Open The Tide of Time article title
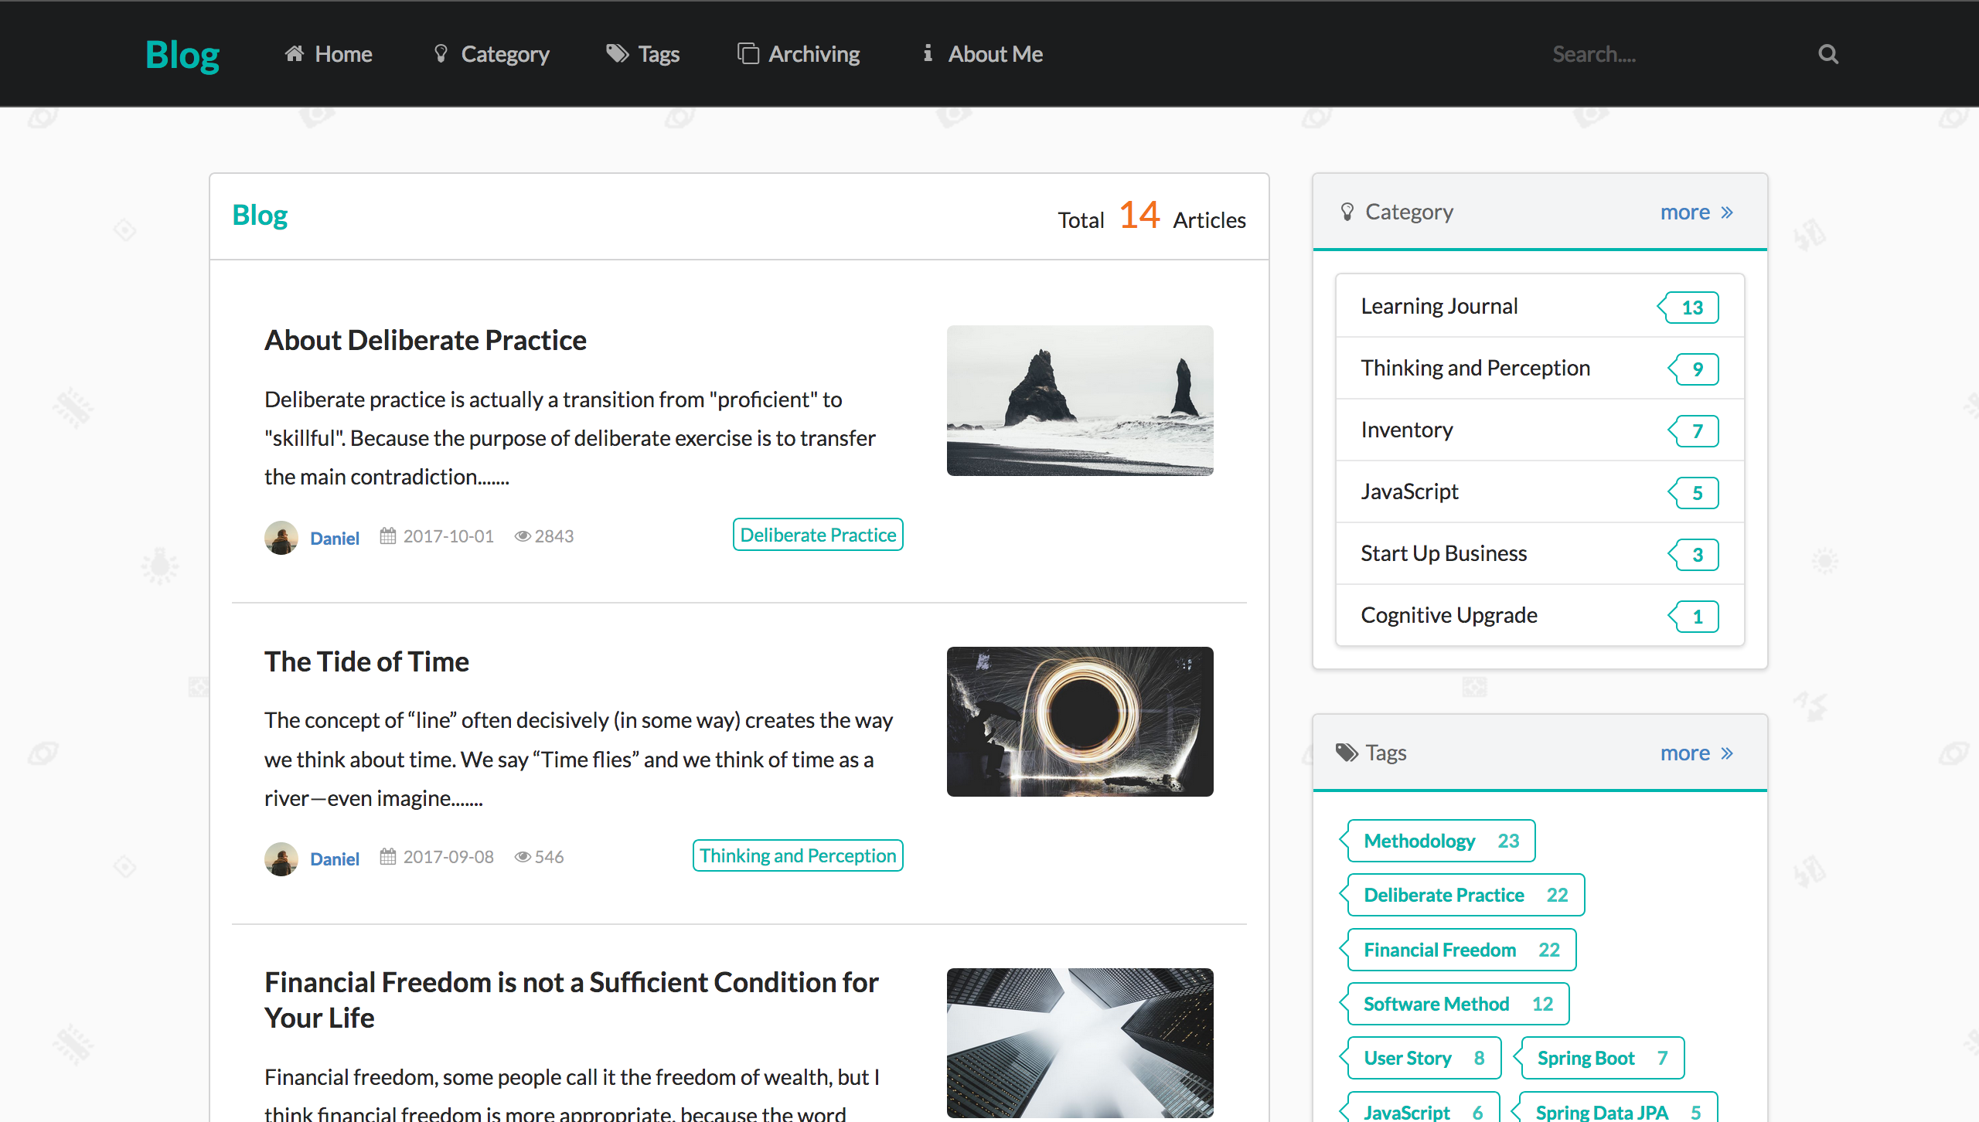 click(366, 661)
